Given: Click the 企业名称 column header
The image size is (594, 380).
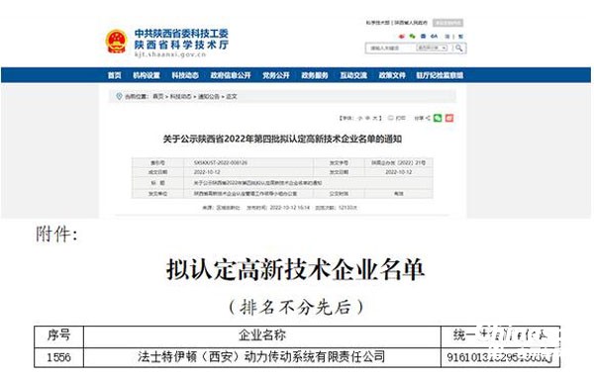Looking at the screenshot, I should 262,335.
